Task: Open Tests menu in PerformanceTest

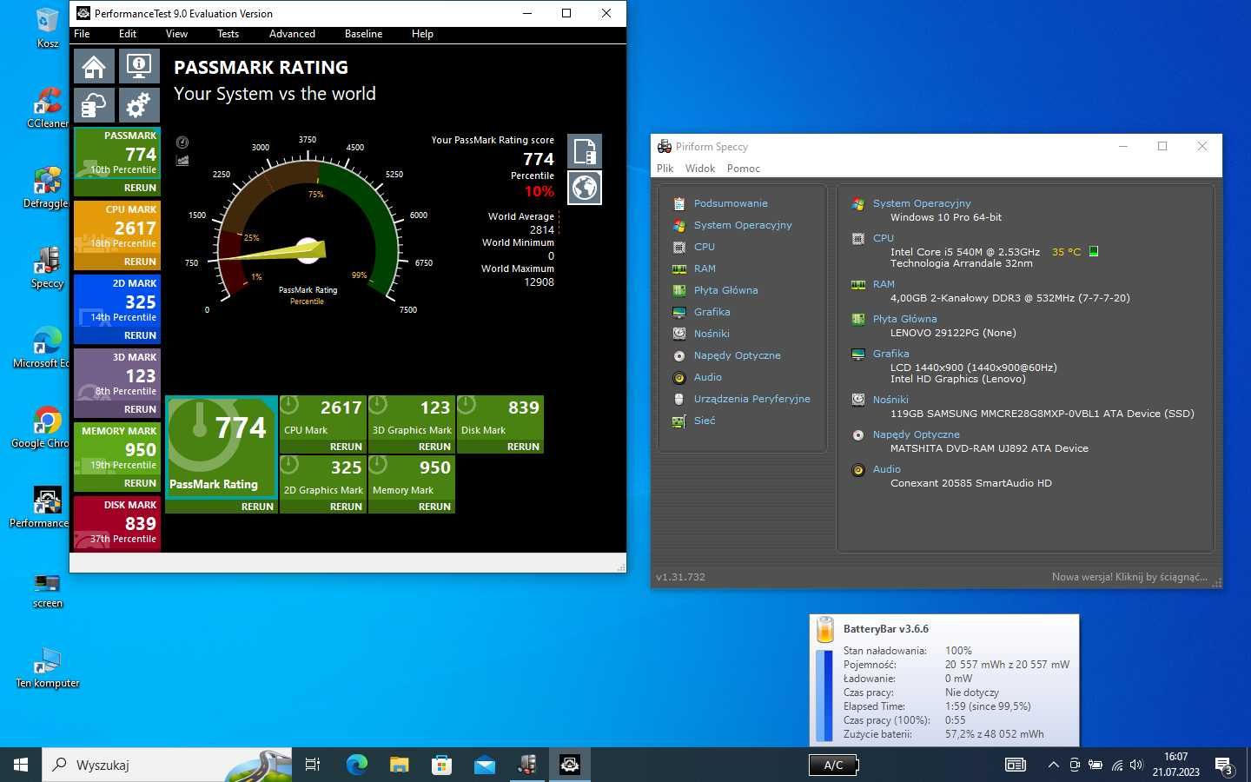Action: pos(228,34)
